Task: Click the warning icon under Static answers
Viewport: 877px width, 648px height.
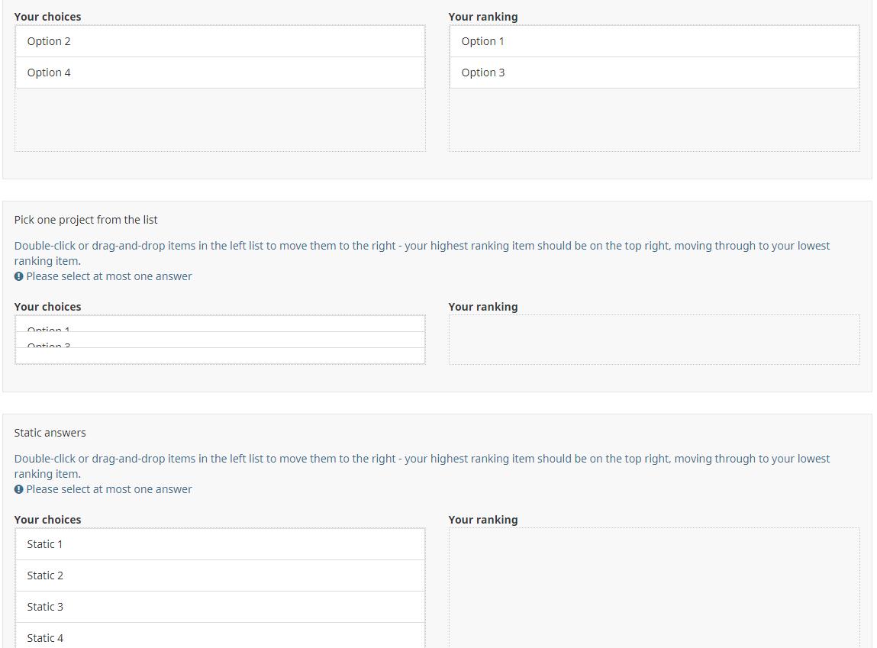Action: (x=18, y=489)
